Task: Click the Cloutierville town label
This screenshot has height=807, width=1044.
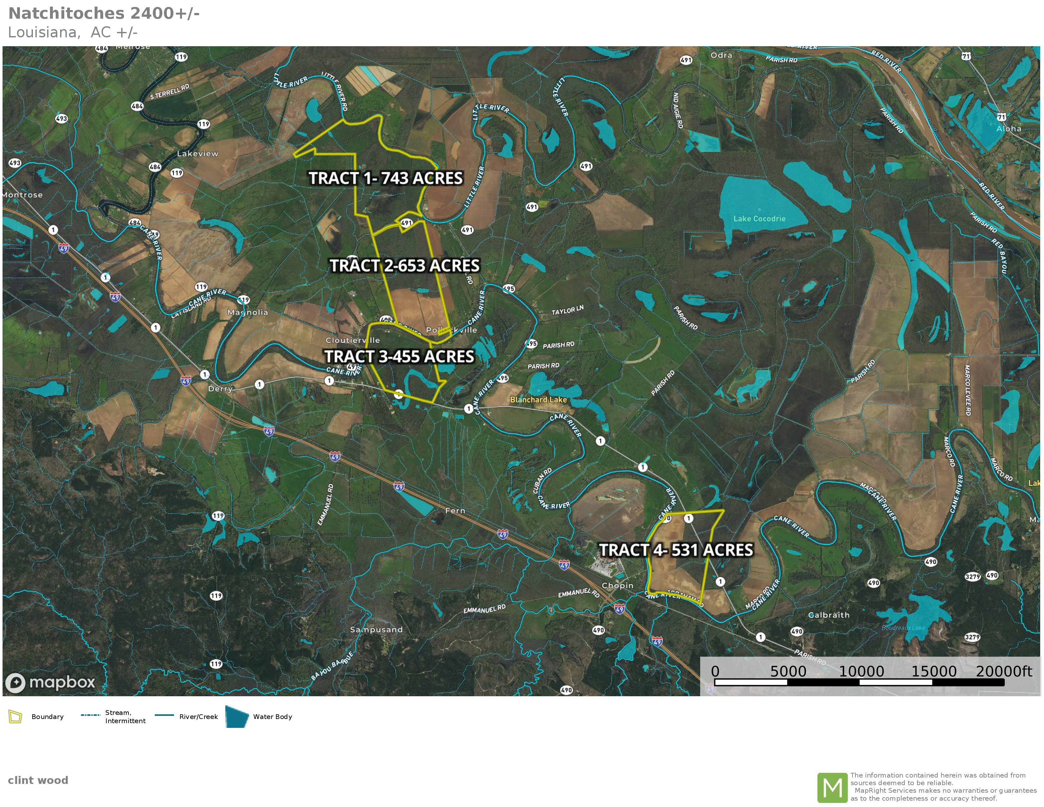Action: pyautogui.click(x=353, y=341)
